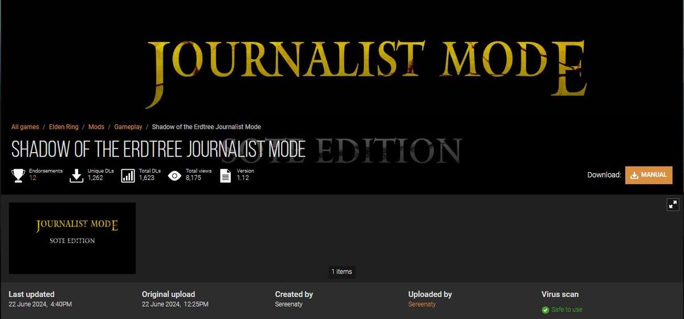
Task: Click the Created by Sereenaty text
Action: [290, 304]
